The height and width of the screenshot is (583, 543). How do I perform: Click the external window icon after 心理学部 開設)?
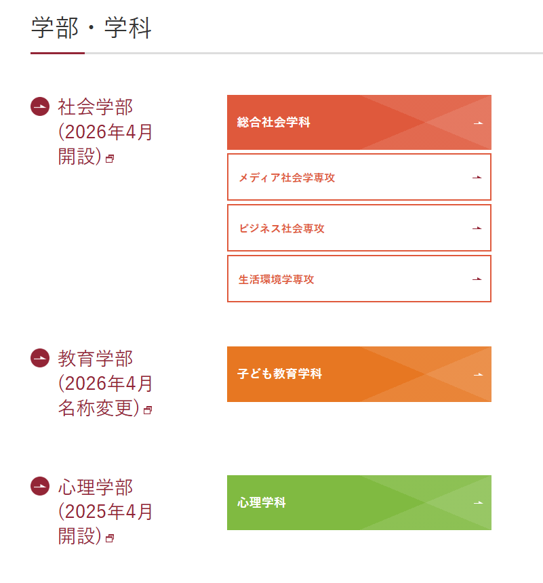click(x=110, y=538)
